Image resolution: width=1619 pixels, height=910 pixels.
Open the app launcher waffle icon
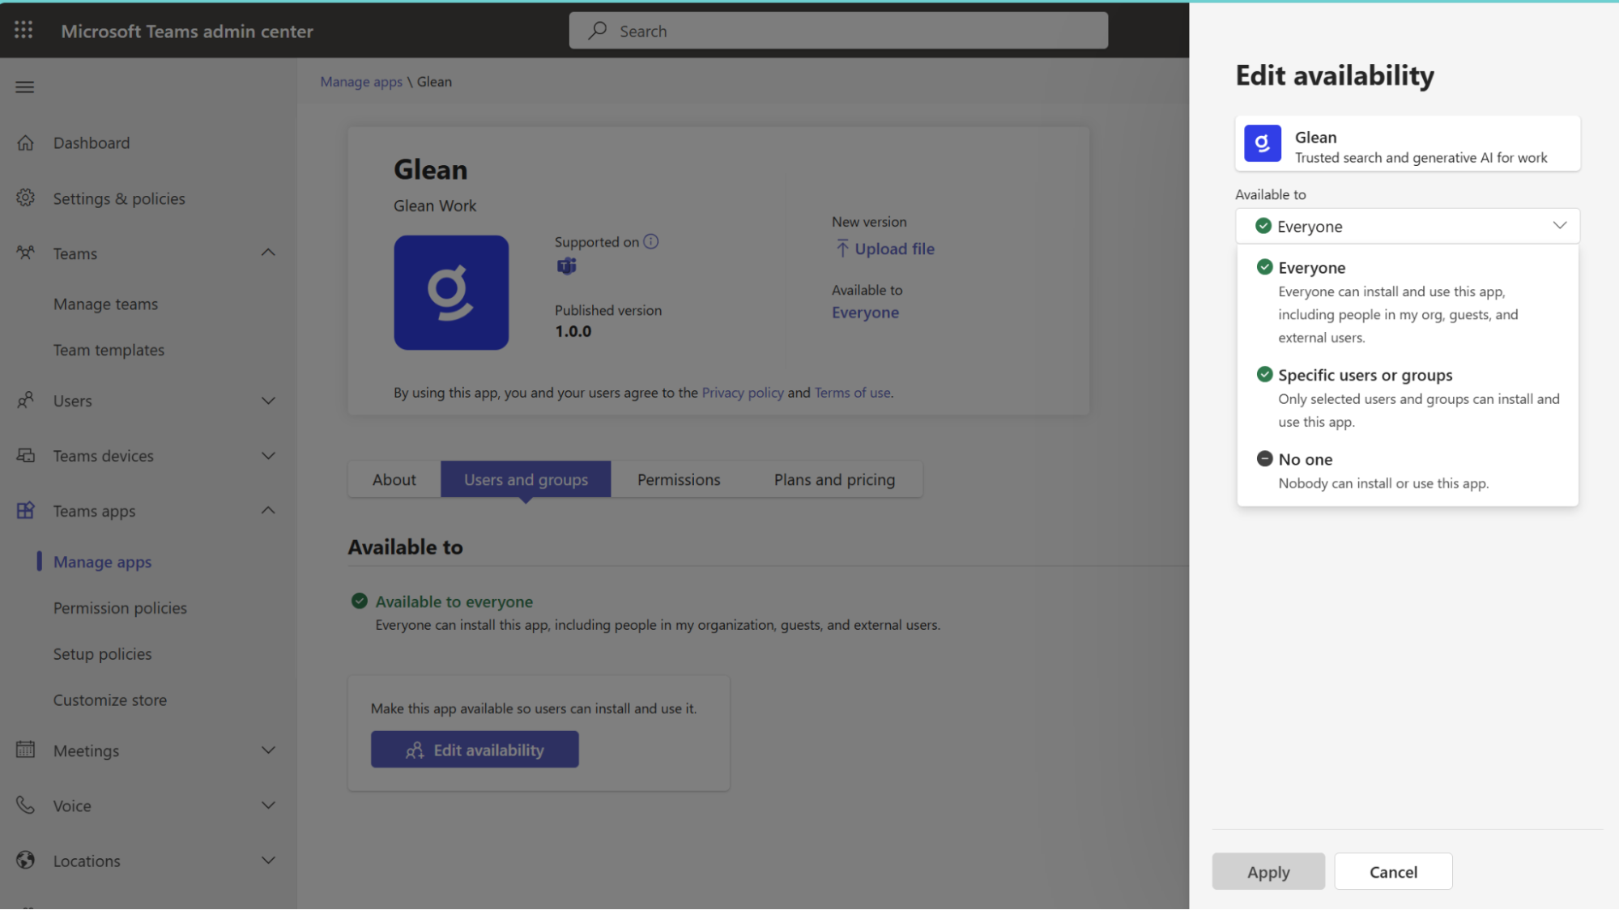point(23,30)
